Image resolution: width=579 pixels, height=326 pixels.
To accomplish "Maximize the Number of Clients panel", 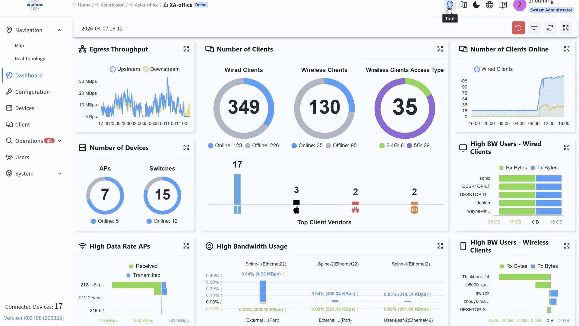I will (440, 49).
